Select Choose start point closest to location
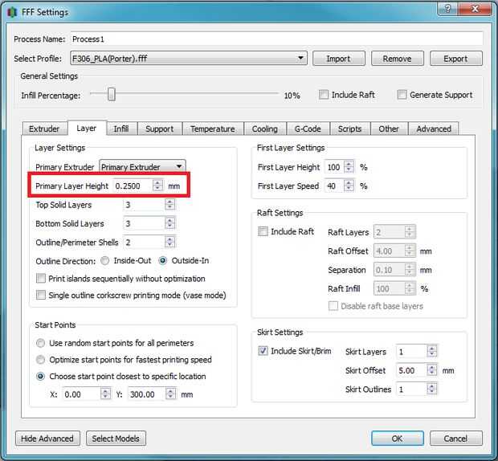Screen dimensions: 498x461 [41, 376]
